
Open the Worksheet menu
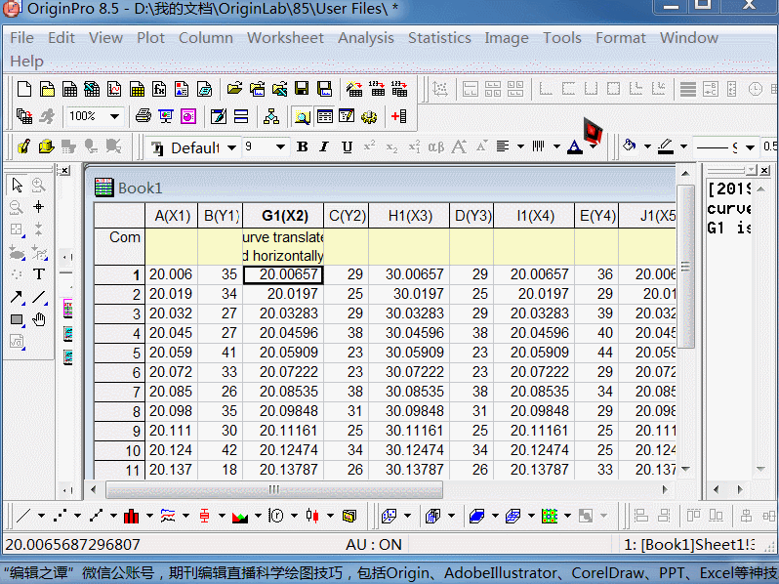pos(285,38)
